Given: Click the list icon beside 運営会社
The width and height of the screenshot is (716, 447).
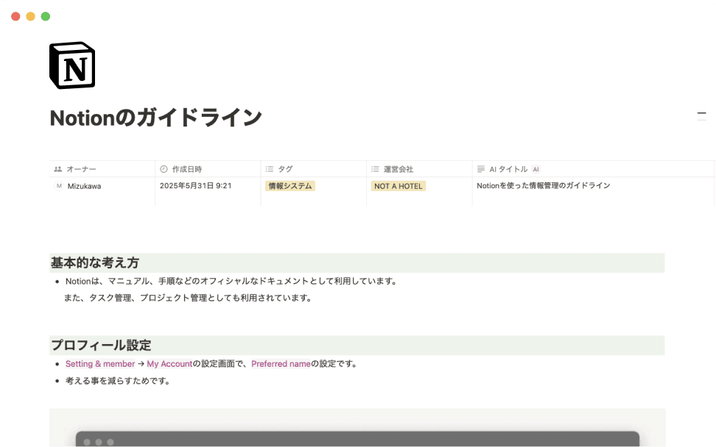Looking at the screenshot, I should pos(376,168).
